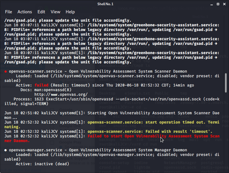Screen dimensions: 229x173
Task: Click the red dot beside openvas-scanner.service
Action: [x=6, y=71]
